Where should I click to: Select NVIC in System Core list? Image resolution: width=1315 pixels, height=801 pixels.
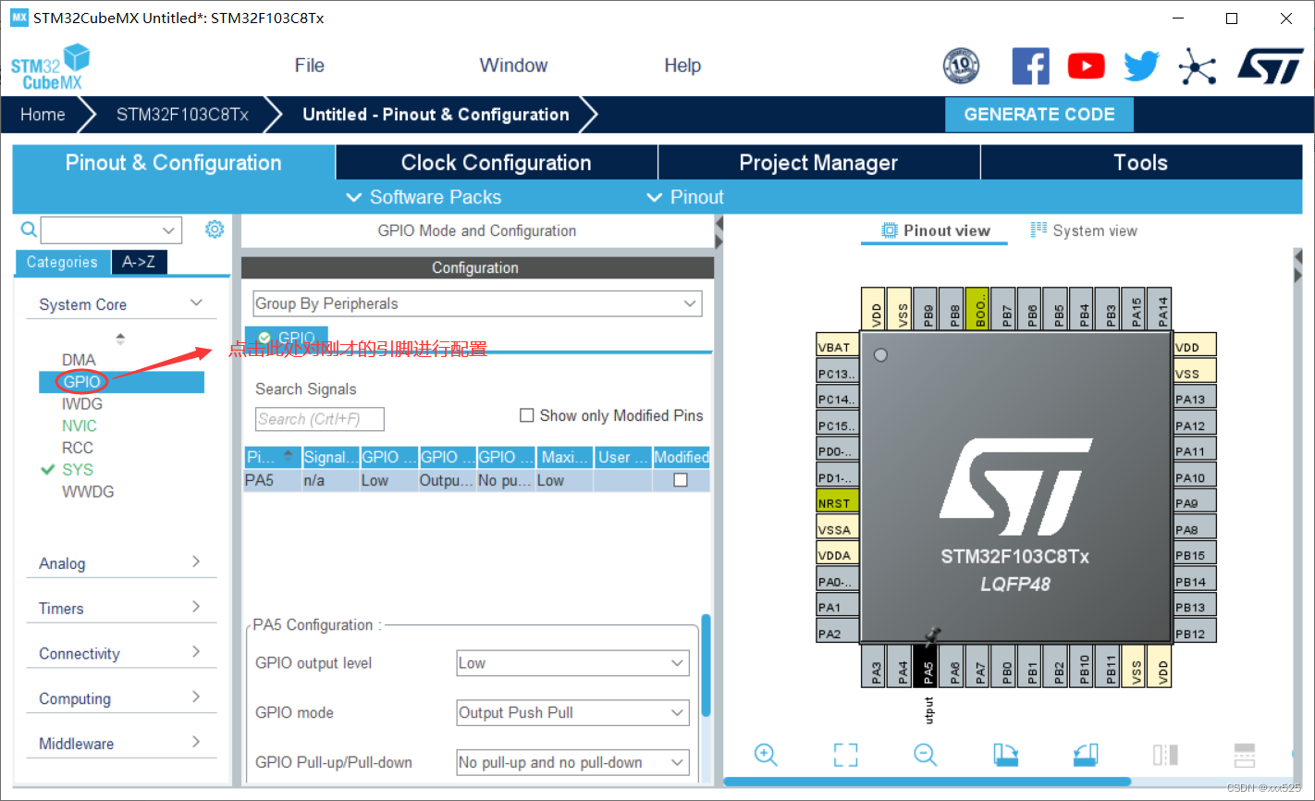tap(80, 425)
